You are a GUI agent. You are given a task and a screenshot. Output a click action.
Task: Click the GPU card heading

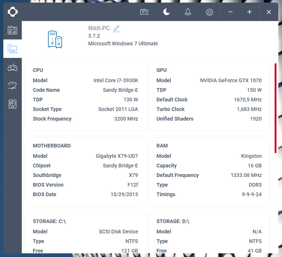point(162,70)
